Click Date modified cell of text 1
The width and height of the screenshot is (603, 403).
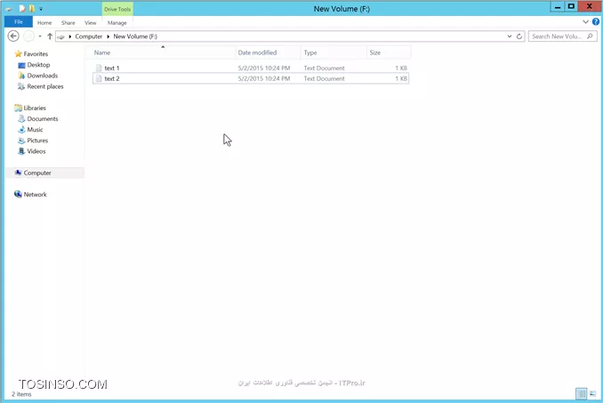[264, 68]
